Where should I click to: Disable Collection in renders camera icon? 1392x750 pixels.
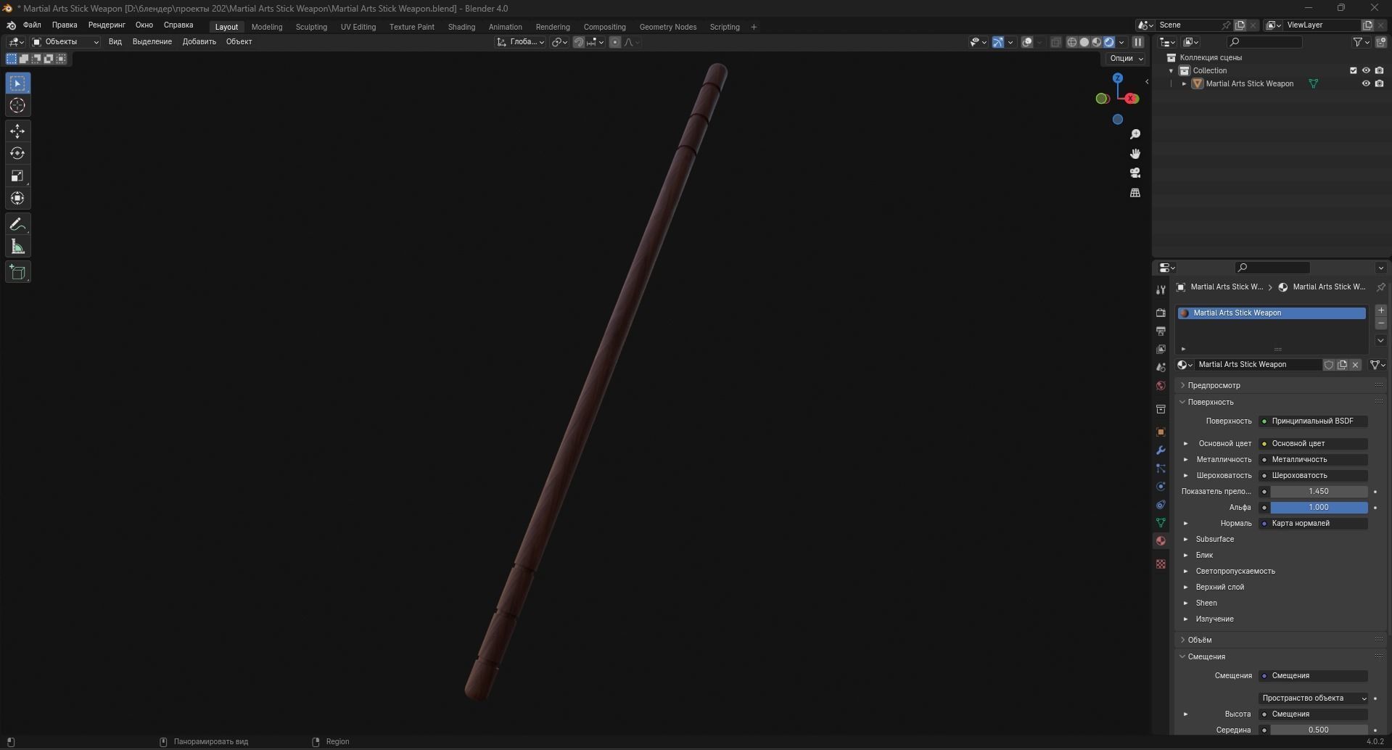1379,70
